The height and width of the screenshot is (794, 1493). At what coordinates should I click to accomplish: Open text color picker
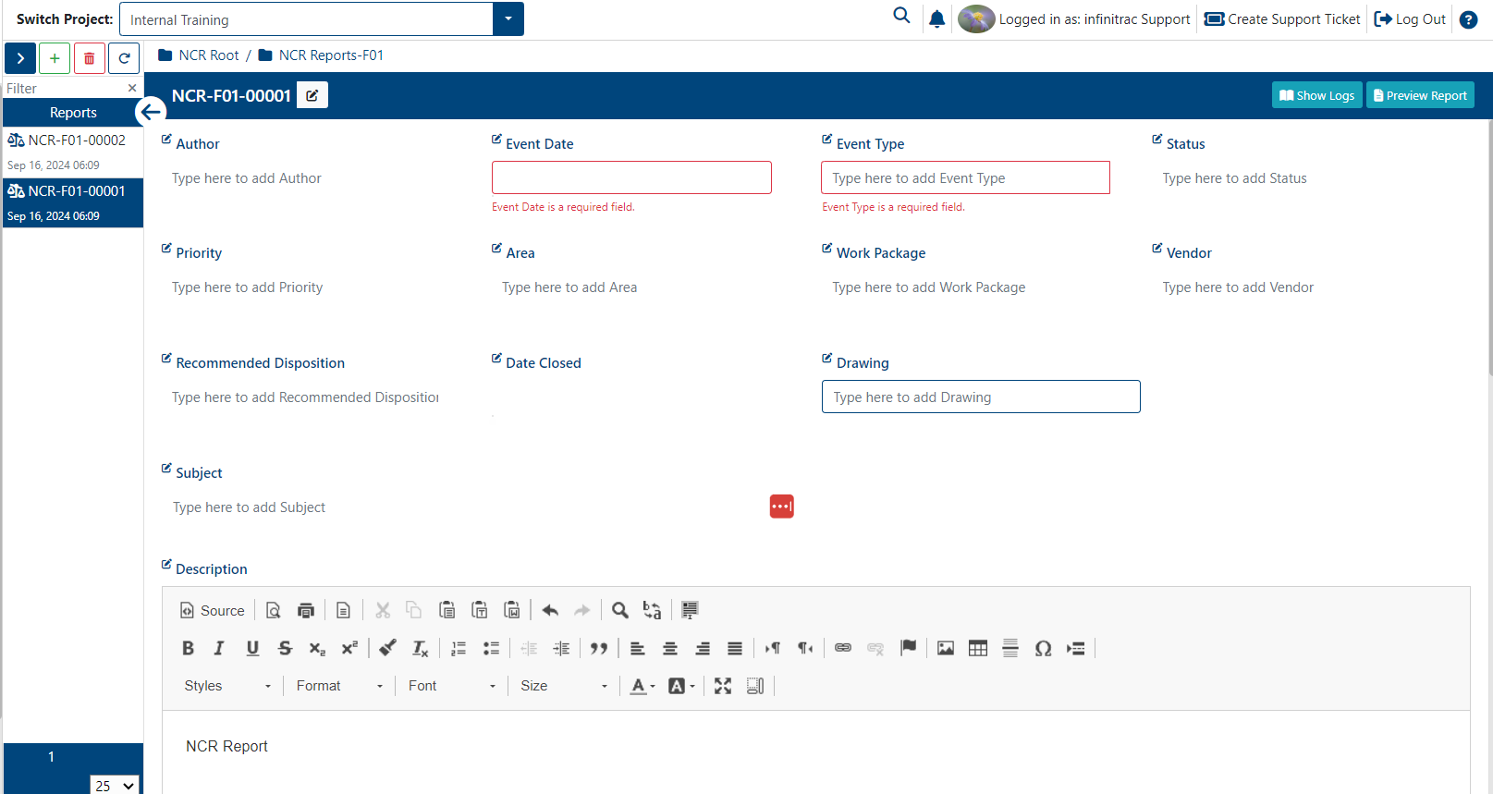pos(642,686)
